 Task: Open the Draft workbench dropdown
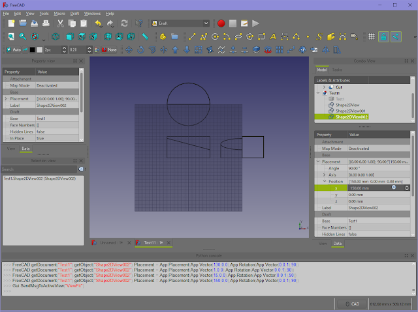[x=179, y=23]
